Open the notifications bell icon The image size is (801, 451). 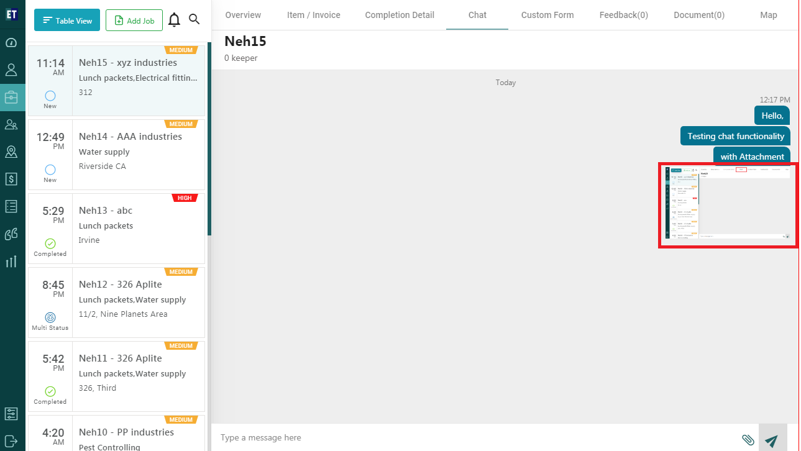click(175, 20)
